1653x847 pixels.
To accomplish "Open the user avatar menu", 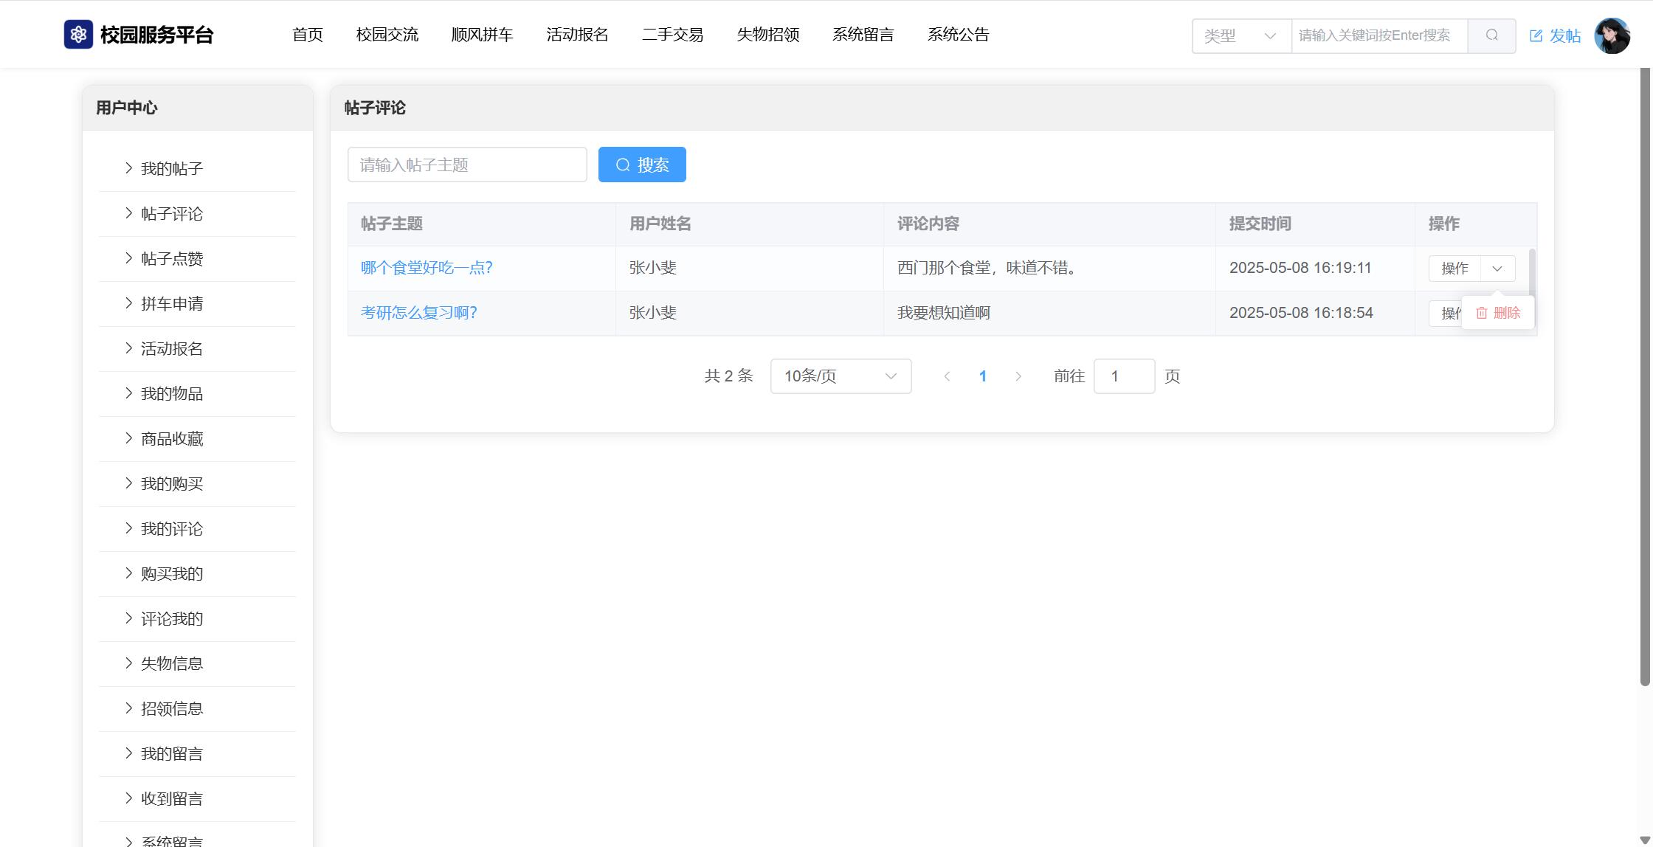I will click(x=1612, y=35).
